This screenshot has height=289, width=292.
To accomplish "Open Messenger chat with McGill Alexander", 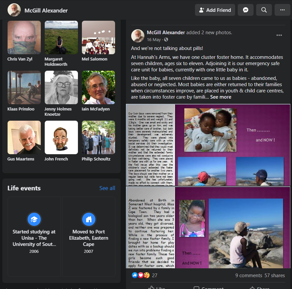I will (x=245, y=10).
